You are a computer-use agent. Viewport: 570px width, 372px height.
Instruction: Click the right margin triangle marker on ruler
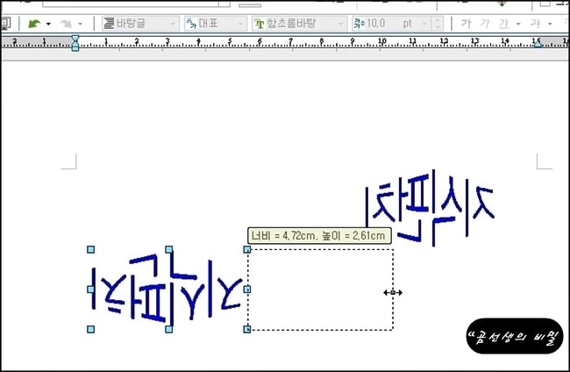point(538,43)
